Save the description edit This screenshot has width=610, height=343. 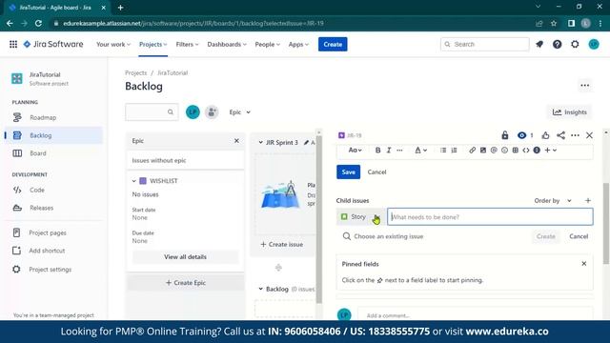(348, 171)
